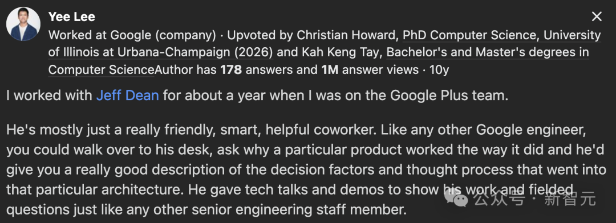The height and width of the screenshot is (223, 616).
Task: Click the 'Bachelor's and Master's degrees in' credential
Action: [x=488, y=52]
